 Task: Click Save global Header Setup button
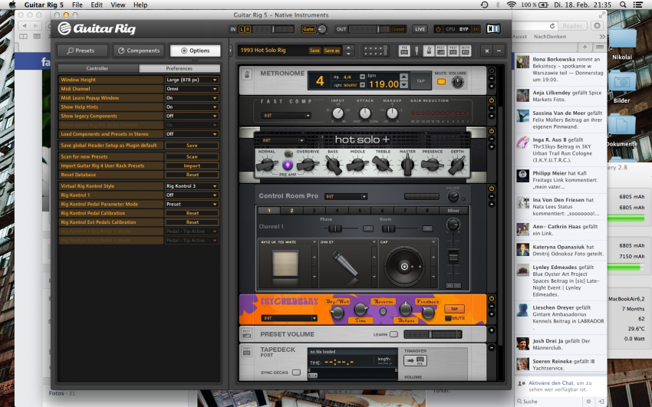tap(192, 146)
